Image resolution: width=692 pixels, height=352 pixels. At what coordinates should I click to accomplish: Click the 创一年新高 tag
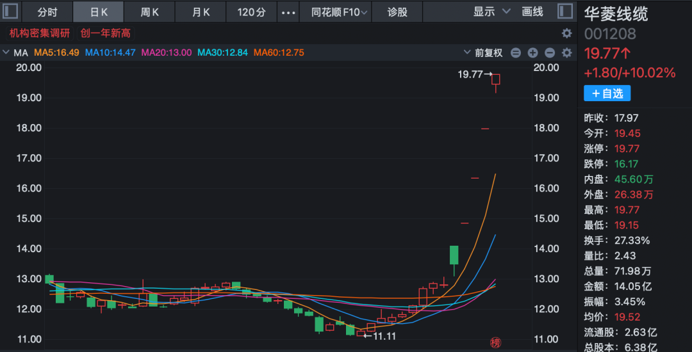pos(105,33)
